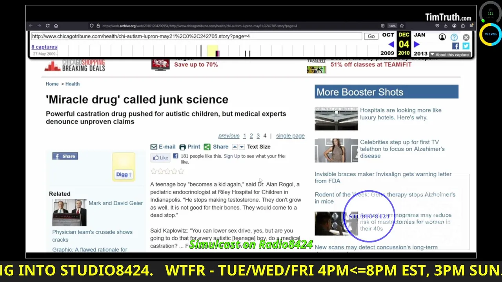Click the Digg button
Image resolution: width=502 pixels, height=282 pixels.
point(124,175)
